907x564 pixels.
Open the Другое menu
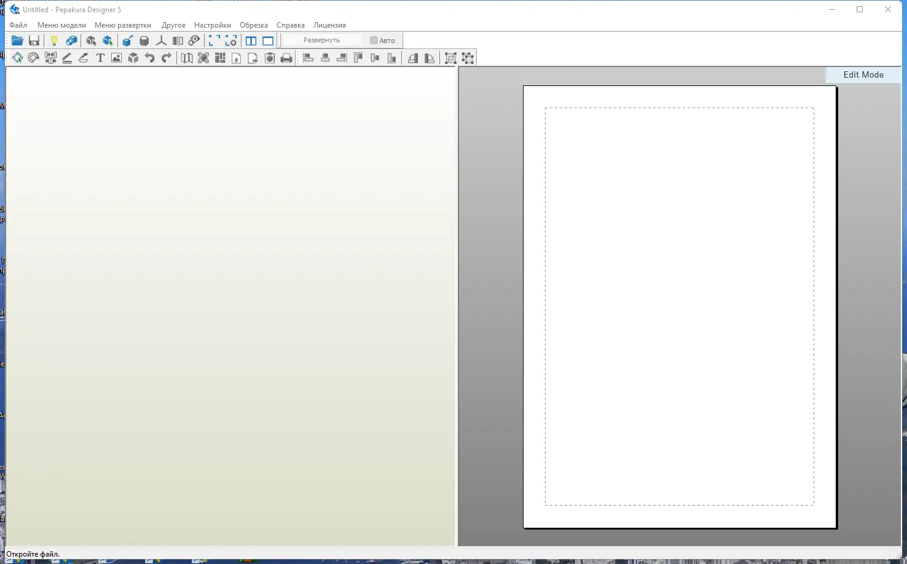click(173, 25)
